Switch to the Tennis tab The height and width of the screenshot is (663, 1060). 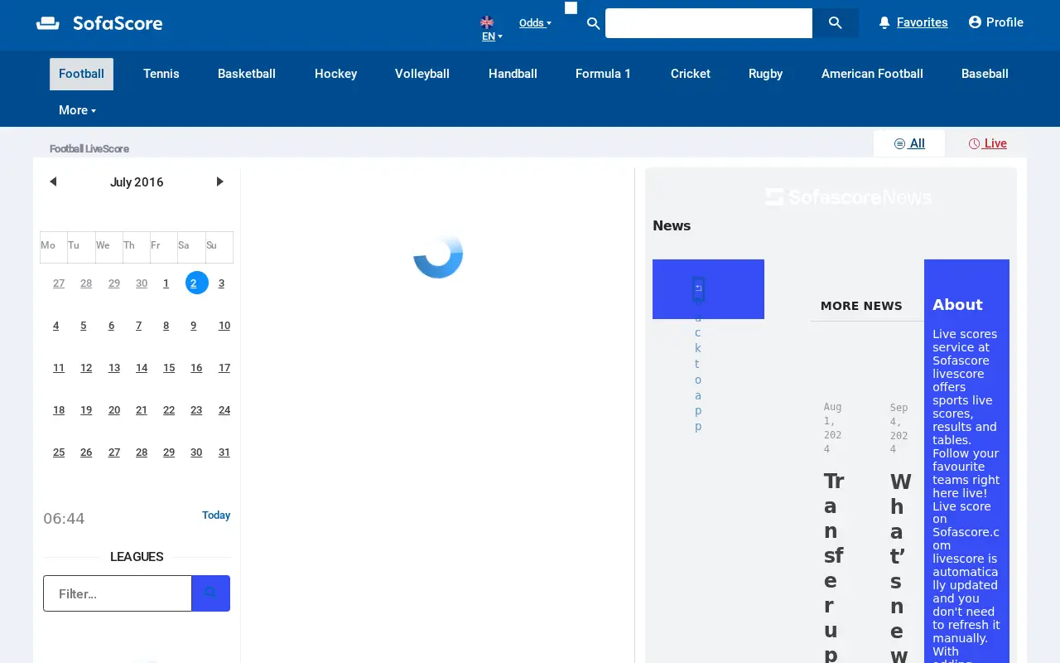pos(161,74)
